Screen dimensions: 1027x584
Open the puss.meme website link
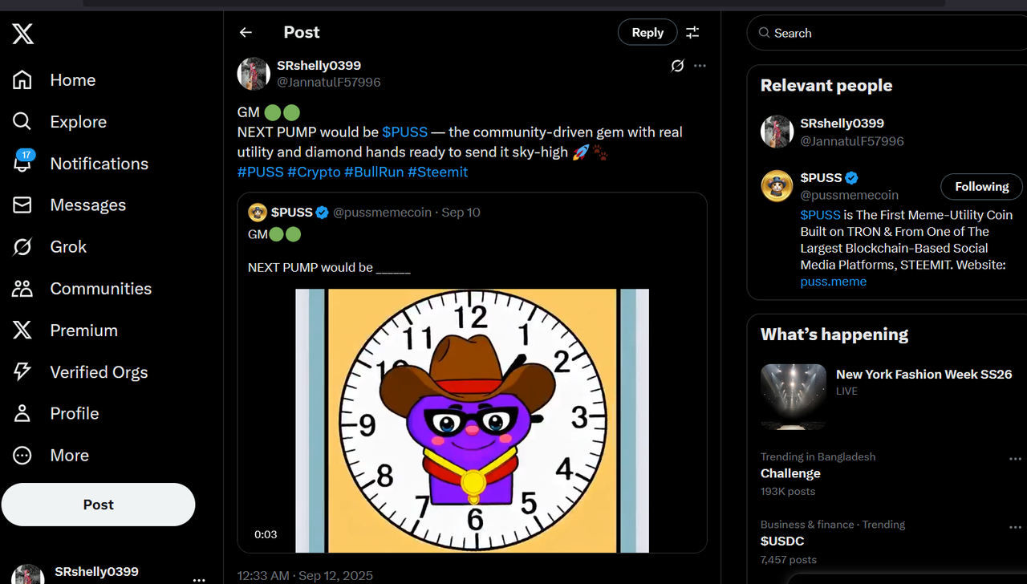[x=833, y=282]
